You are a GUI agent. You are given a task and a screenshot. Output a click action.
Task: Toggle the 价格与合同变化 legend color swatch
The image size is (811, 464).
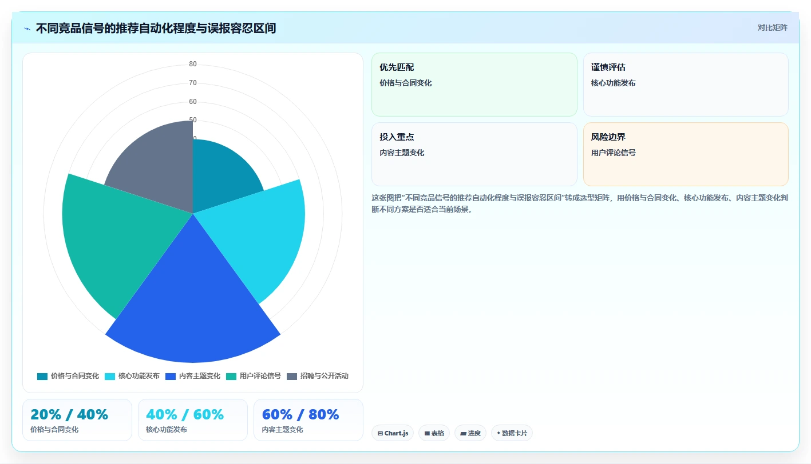[x=42, y=376]
